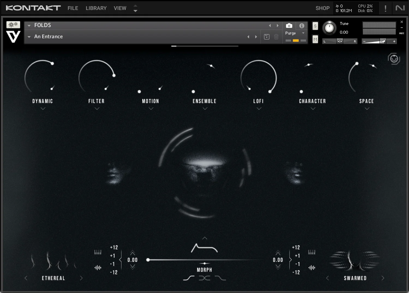Open the An Entrance preset dropdown
409x293 pixels.
(29, 37)
